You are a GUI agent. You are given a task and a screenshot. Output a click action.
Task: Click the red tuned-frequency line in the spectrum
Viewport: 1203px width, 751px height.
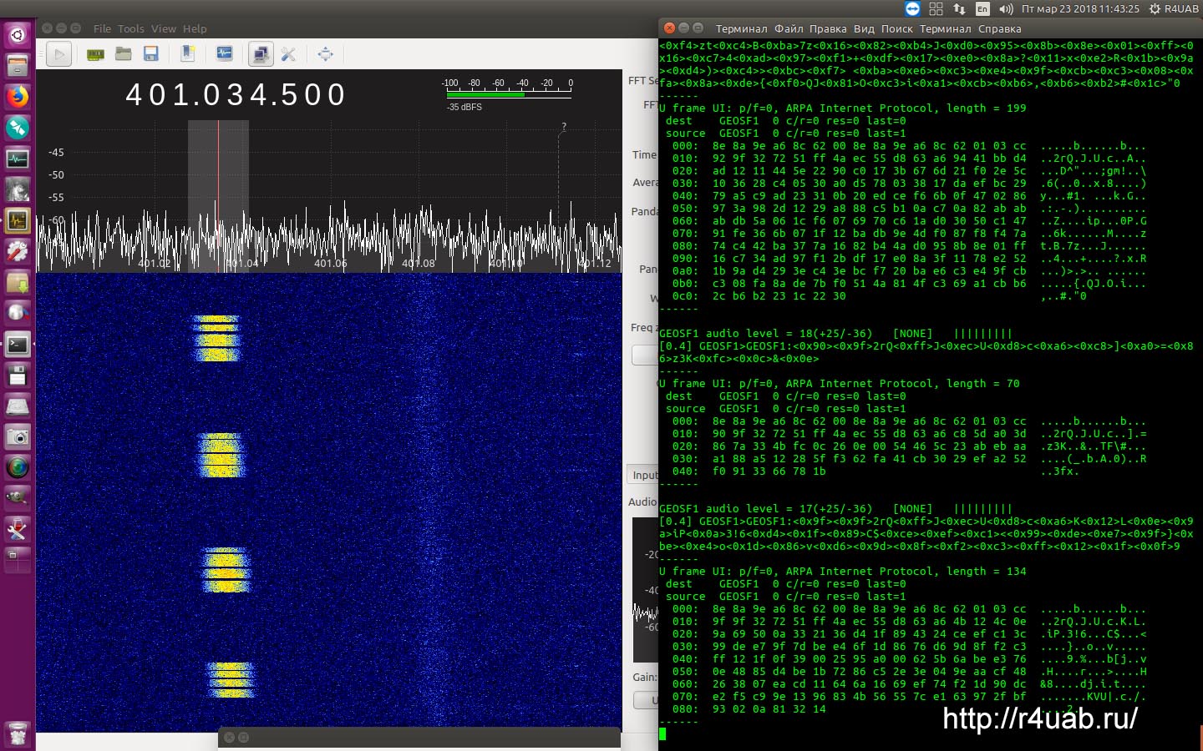tap(218, 195)
